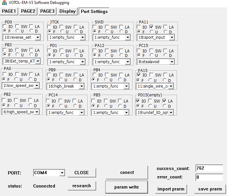Click the CLOSE port button
The width and height of the screenshot is (227, 196).
click(x=82, y=173)
